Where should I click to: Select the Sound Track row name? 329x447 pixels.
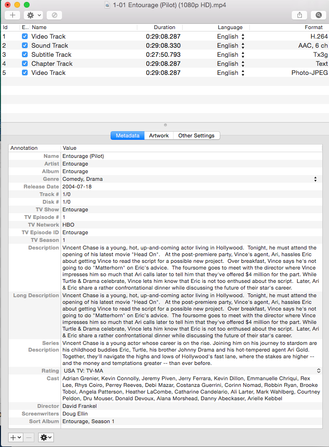50,46
